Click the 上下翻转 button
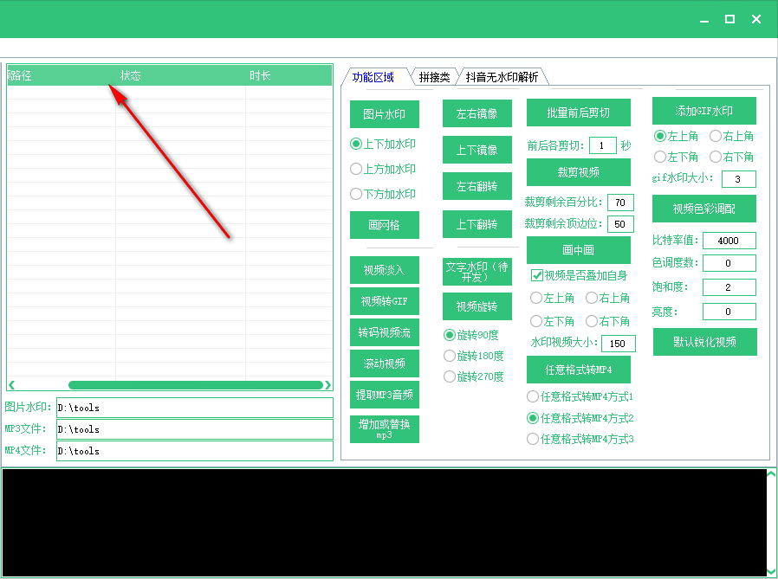 (477, 224)
